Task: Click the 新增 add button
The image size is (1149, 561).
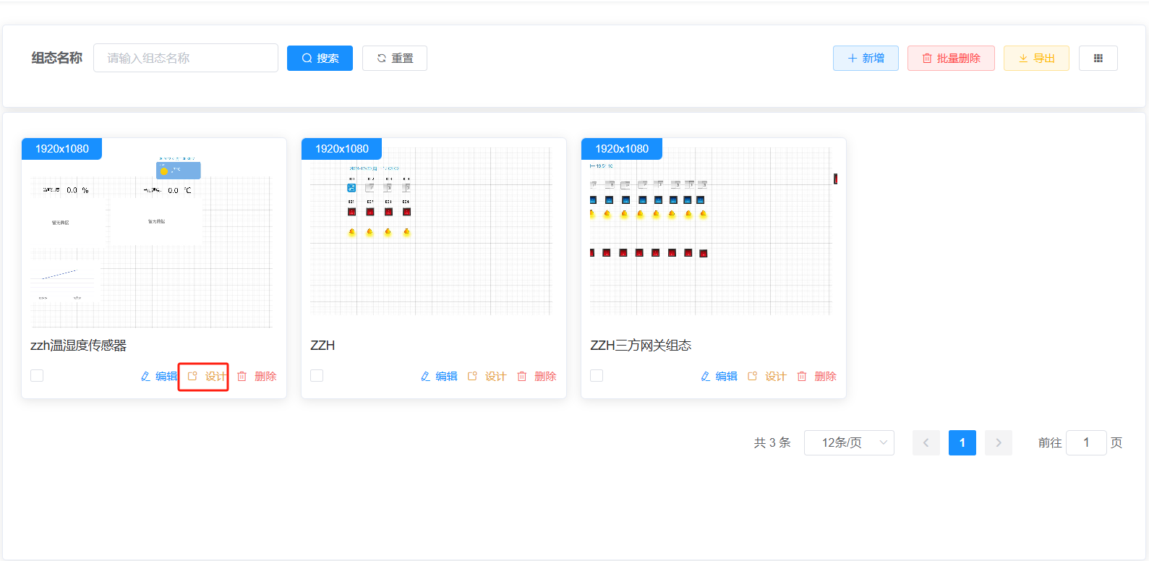Action: 866,59
